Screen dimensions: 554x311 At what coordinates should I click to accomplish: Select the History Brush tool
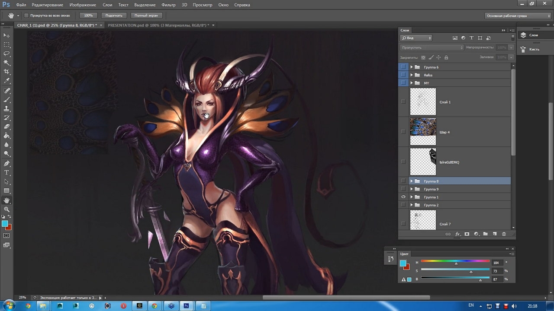coord(6,118)
